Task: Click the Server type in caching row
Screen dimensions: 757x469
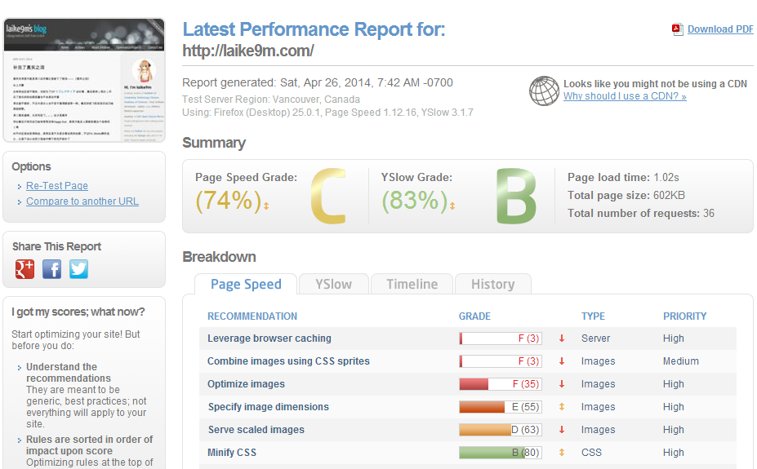Action: coord(596,338)
